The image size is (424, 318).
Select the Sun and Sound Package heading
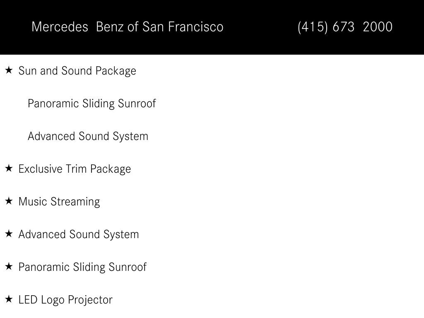(x=77, y=71)
